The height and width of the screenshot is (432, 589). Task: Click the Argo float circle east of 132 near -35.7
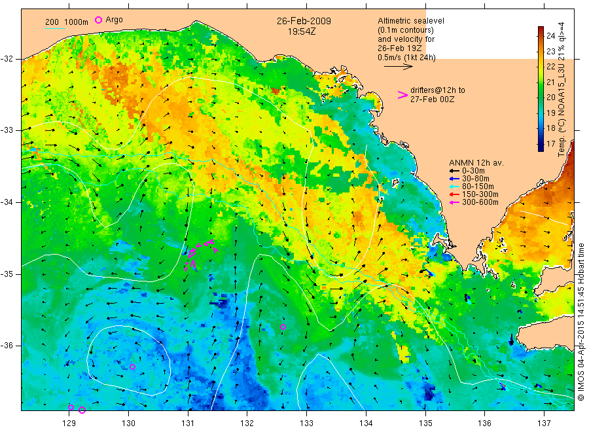283,327
